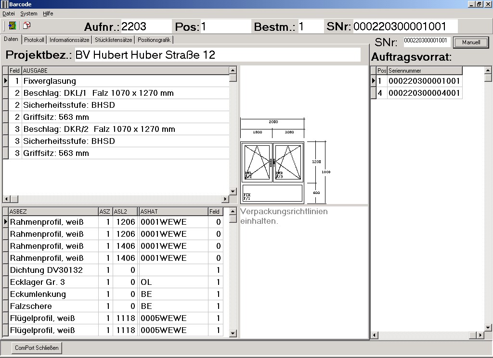
Task: Switch to the Protokoll tab
Action: click(x=34, y=40)
